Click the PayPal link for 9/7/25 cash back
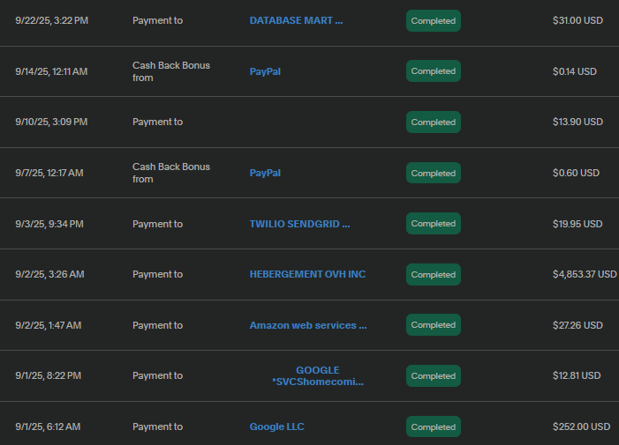The height and width of the screenshot is (445, 619). (x=265, y=174)
